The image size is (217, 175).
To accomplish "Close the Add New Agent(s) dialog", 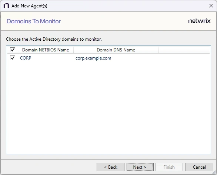I will [211, 6].
